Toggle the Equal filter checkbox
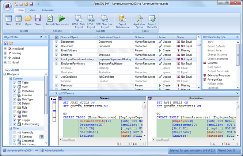This screenshot has height=156, width=243. [x=5, y=62]
